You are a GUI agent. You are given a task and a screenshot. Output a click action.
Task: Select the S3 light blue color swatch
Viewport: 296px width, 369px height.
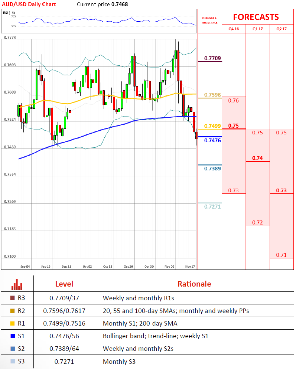pyautogui.click(x=13, y=361)
